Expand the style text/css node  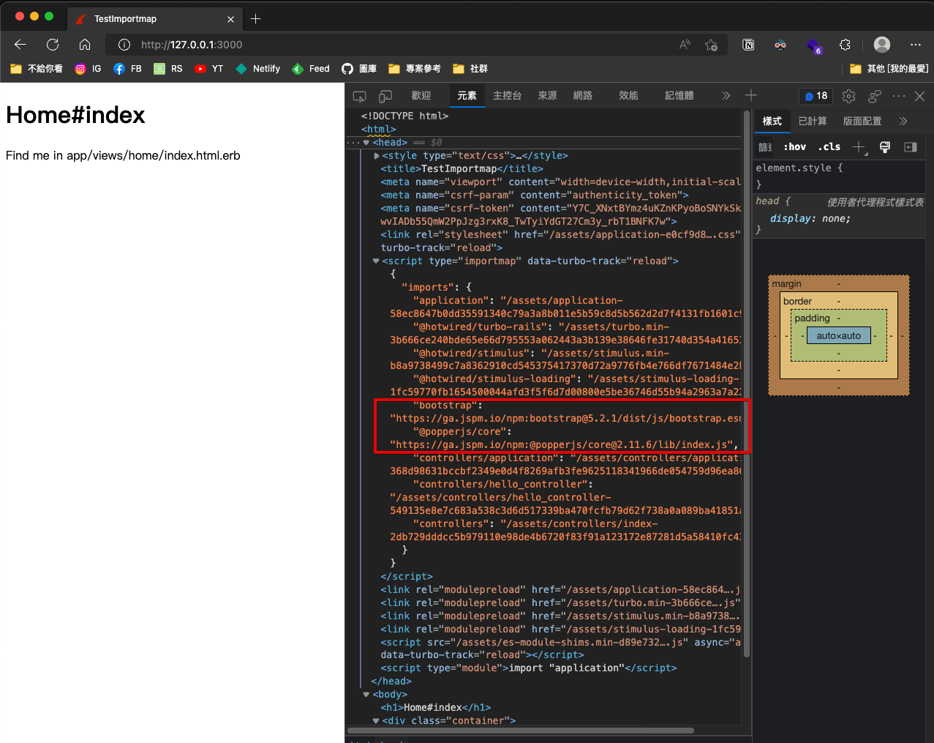tap(377, 156)
